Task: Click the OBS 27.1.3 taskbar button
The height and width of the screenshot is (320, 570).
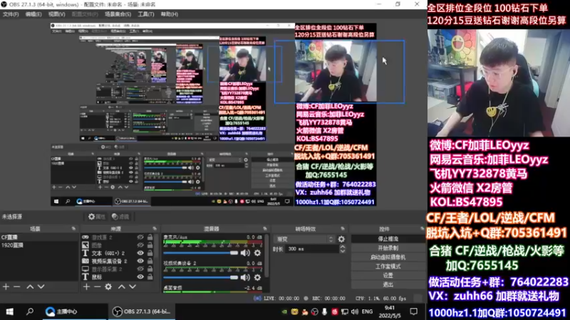Action: pyautogui.click(x=141, y=311)
